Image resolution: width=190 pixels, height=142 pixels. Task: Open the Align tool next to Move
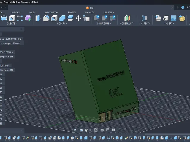(x=86, y=18)
